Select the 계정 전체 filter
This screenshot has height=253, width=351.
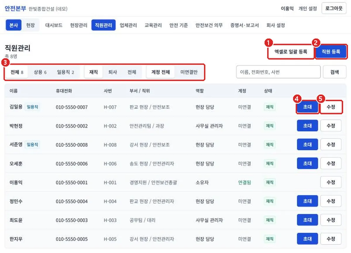pyautogui.click(x=160, y=72)
